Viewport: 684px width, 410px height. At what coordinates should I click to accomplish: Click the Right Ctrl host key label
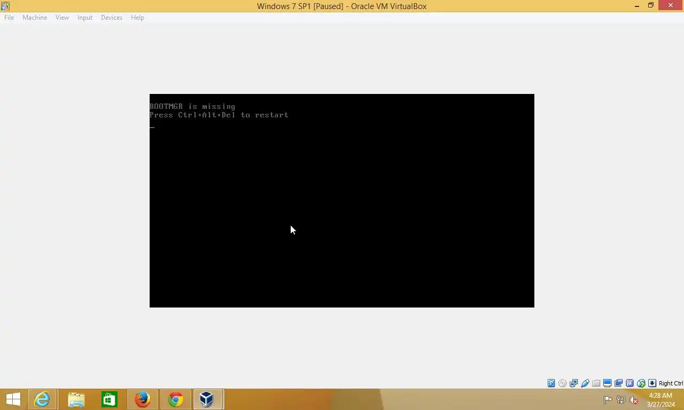pos(671,383)
